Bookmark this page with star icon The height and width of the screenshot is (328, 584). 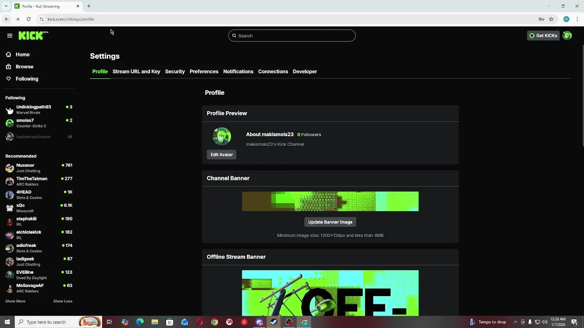coord(551,19)
